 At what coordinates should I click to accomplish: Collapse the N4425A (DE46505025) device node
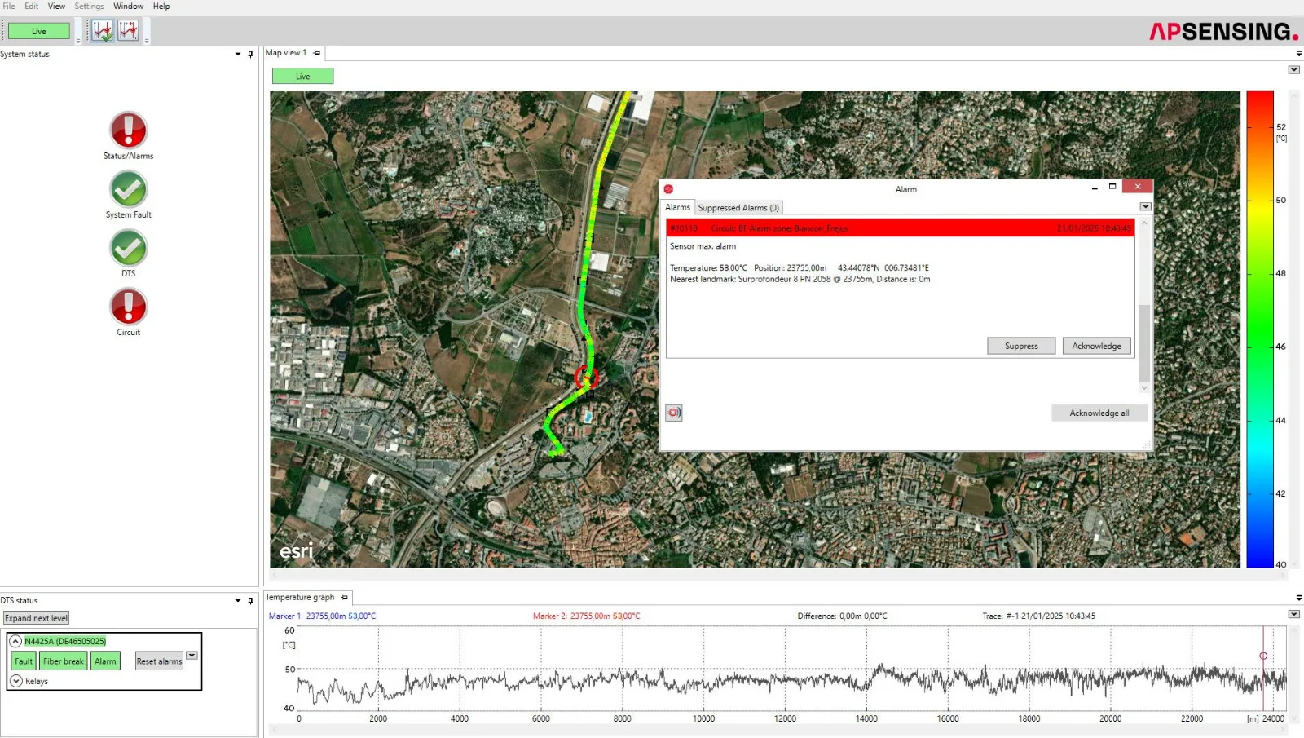point(15,642)
